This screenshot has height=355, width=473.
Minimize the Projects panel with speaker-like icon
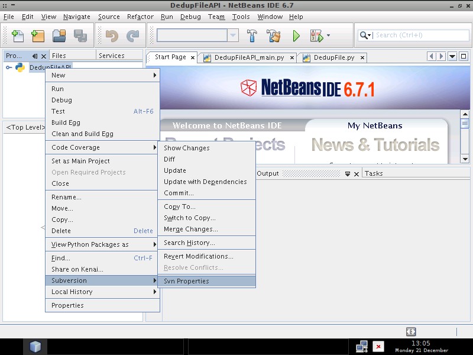(x=35, y=56)
